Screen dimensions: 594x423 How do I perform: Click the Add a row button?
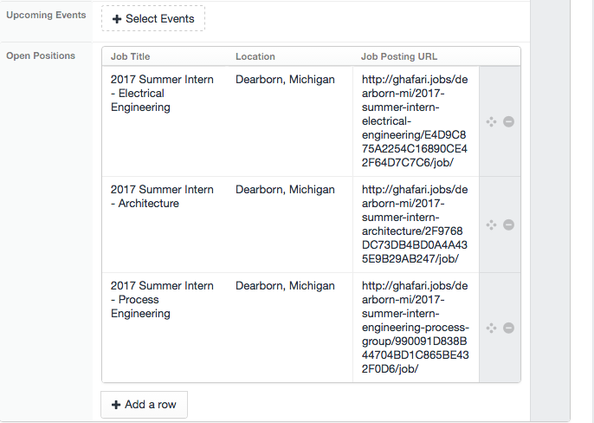[144, 405]
